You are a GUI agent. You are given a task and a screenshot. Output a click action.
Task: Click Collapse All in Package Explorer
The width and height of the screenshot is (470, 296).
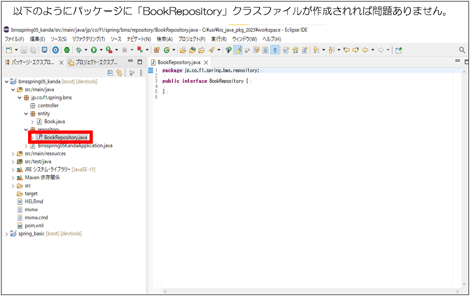coord(110,73)
